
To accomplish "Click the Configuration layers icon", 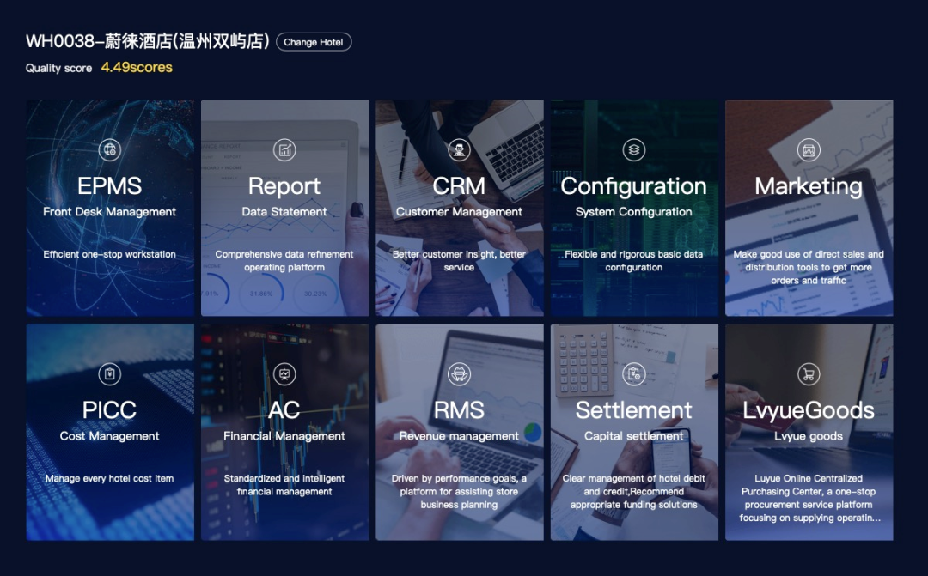I will coord(634,149).
